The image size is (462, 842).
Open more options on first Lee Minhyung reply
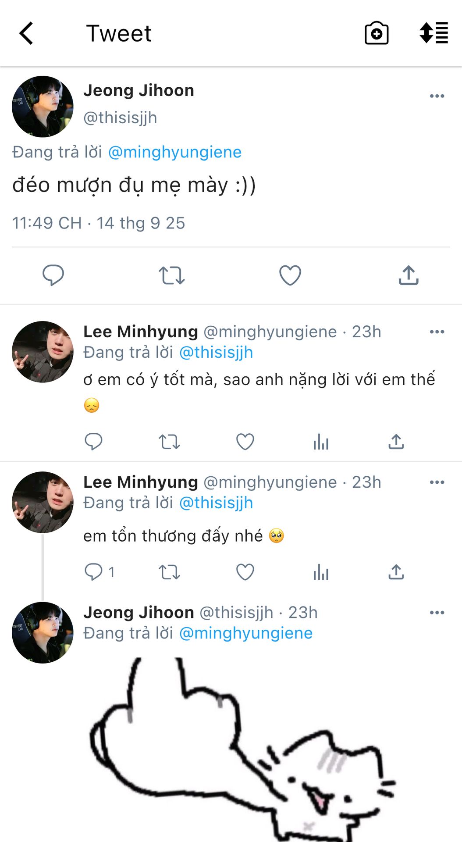tap(437, 332)
